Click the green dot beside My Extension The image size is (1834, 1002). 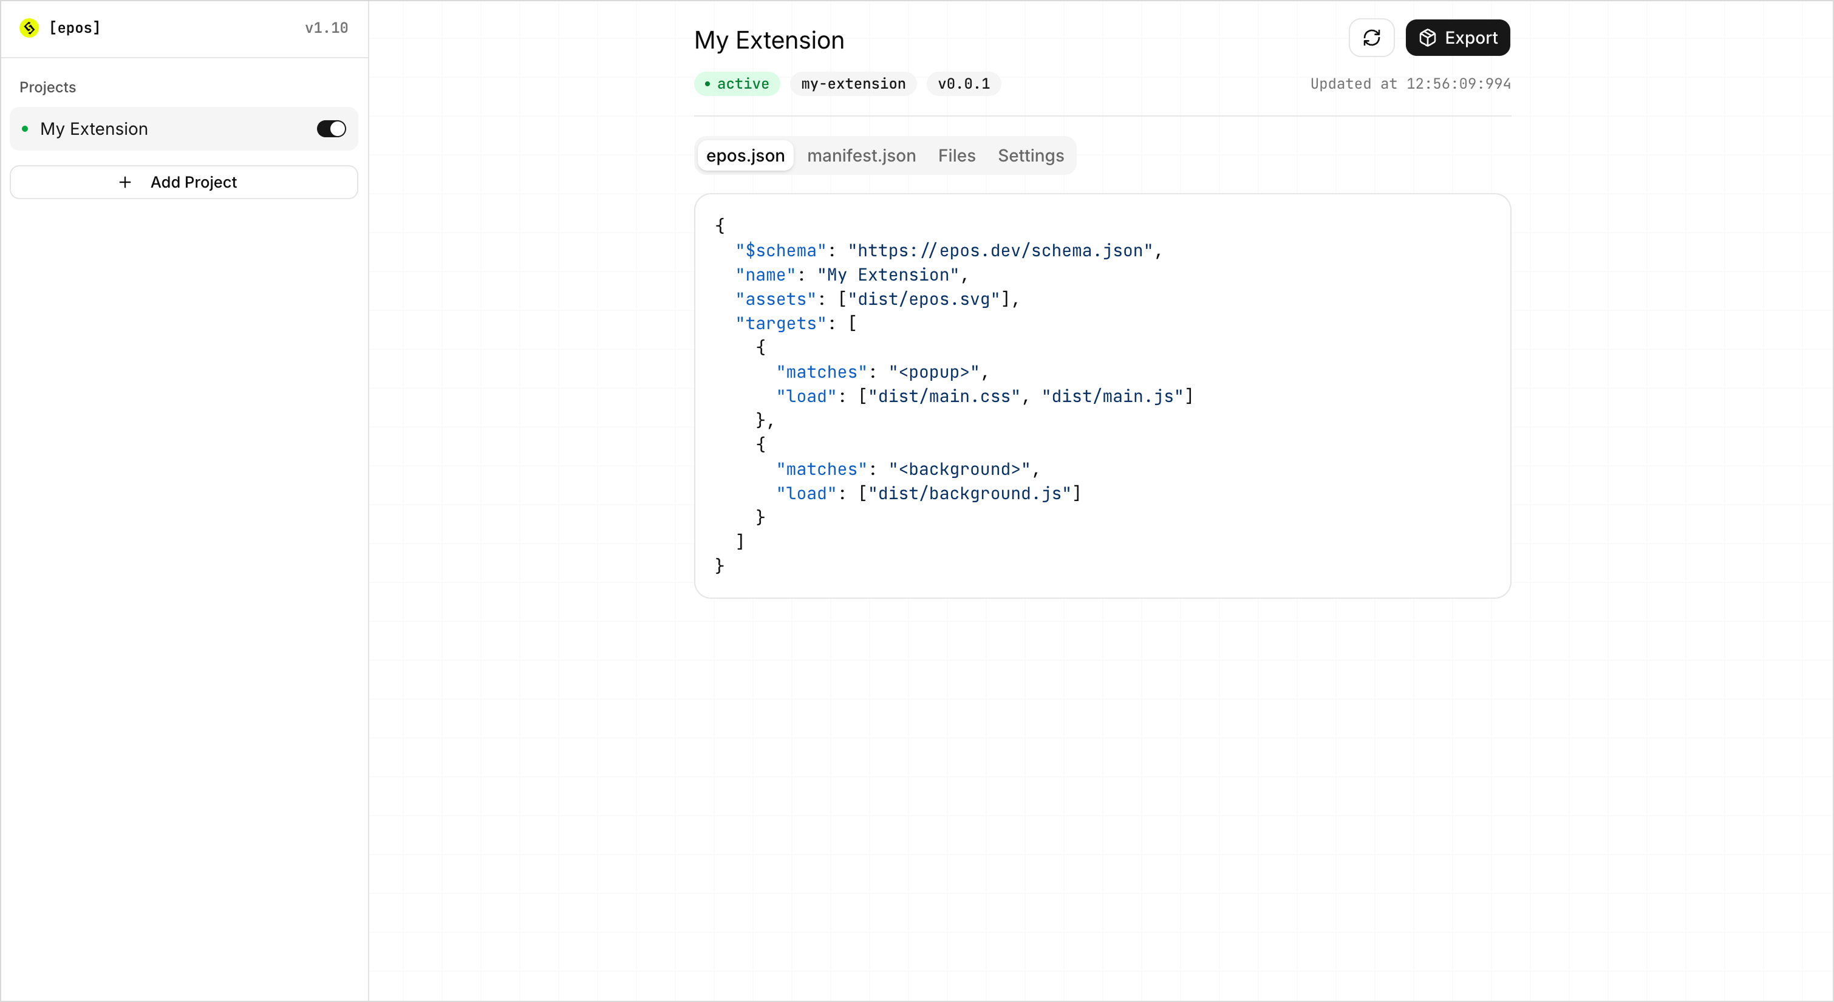[x=24, y=129]
